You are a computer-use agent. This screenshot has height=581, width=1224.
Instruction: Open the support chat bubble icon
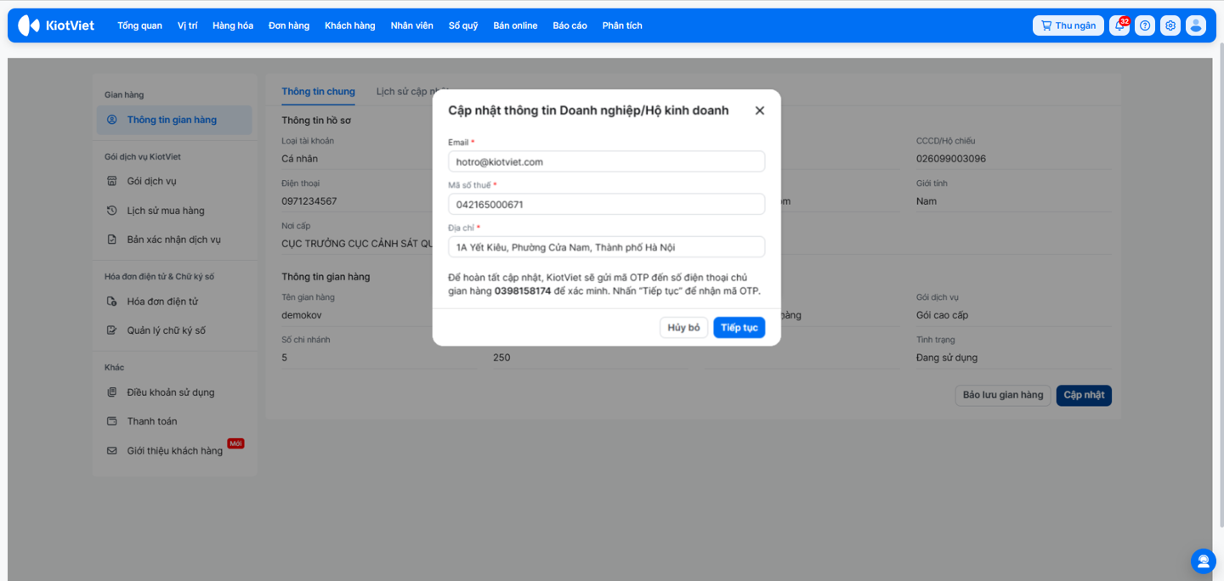point(1203,561)
